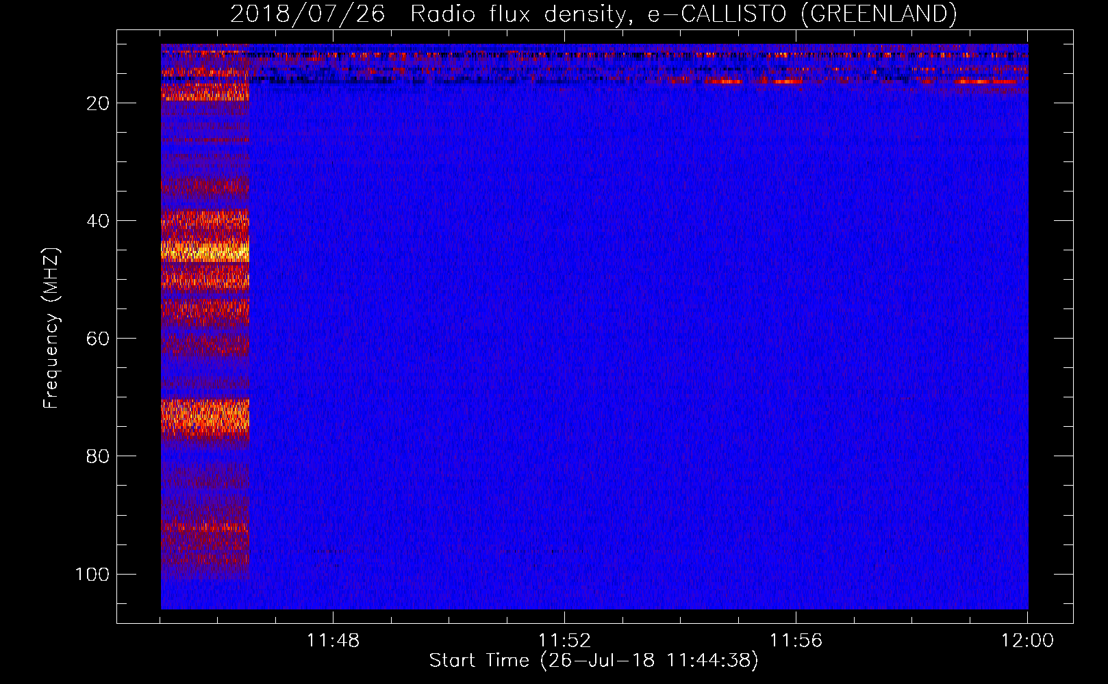Image resolution: width=1108 pixels, height=684 pixels.
Task: Click the date "2018/07/26" in the title
Action: (x=307, y=14)
